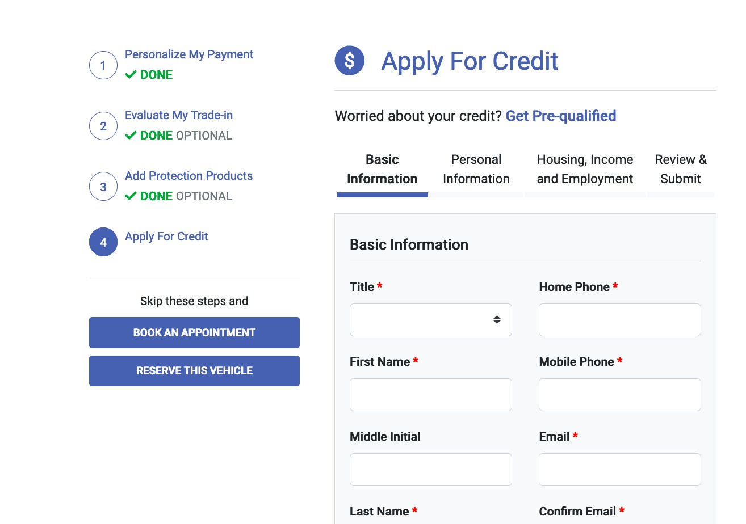Open the Get Pre-qualified link

point(561,116)
